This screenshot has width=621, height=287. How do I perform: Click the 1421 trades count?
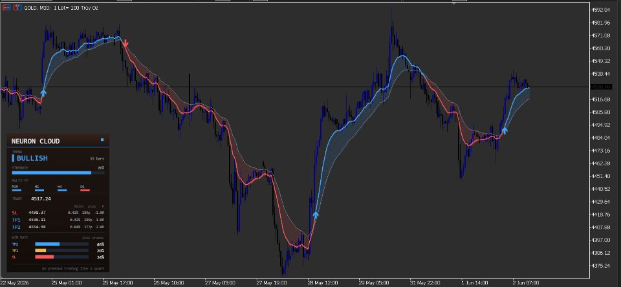[x=93, y=238]
